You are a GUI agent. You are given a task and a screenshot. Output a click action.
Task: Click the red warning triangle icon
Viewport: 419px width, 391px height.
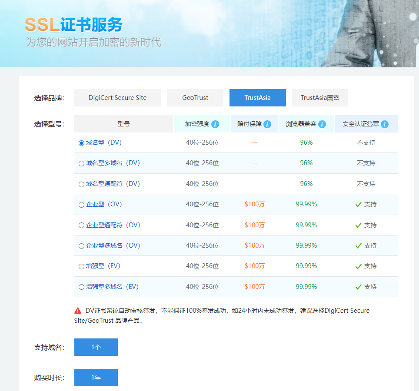(x=78, y=311)
